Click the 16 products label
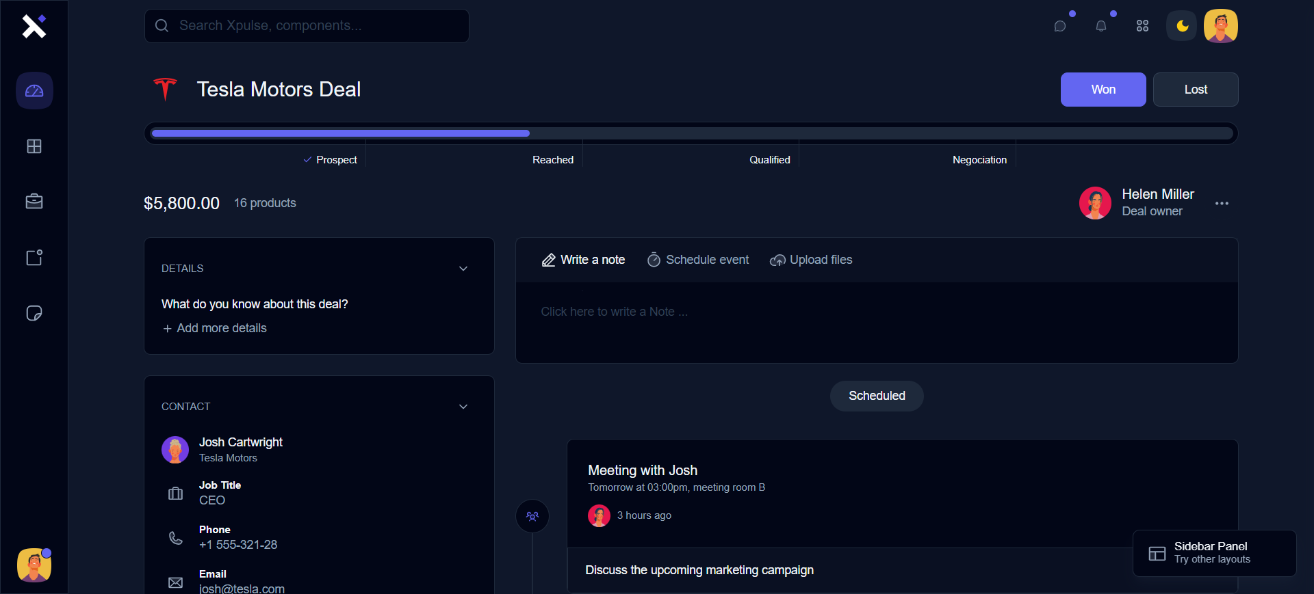 click(x=265, y=203)
